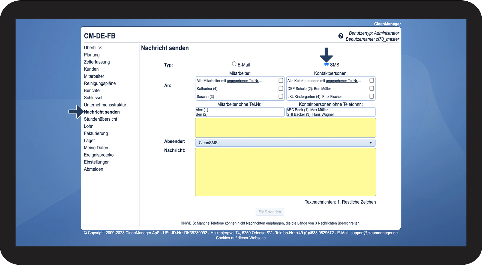Viewport: 482px width, 265px height.
Task: Open Zeiterfassung from the sidebar
Action: click(x=97, y=62)
